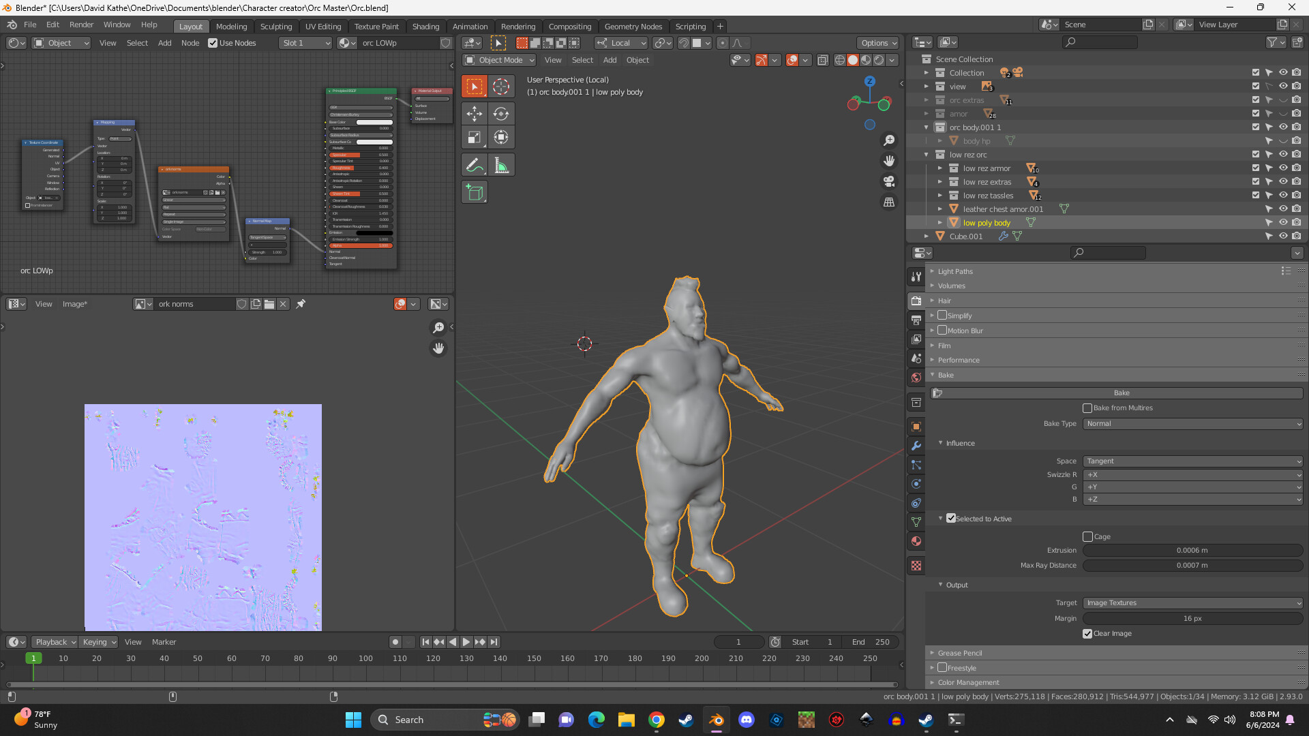This screenshot has width=1309, height=736.
Task: Activate the Measure tool in the viewport
Action: coord(502,164)
